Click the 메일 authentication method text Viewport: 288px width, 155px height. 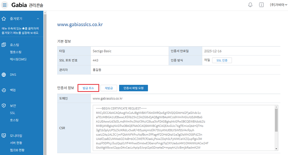point(207,60)
